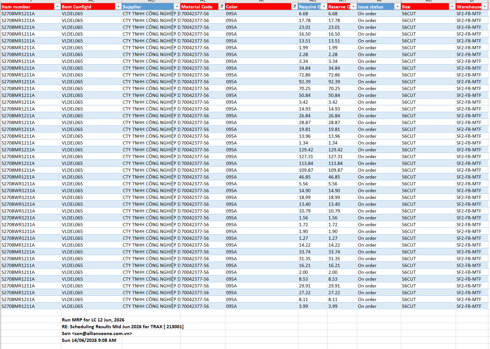Select Item number S2708WR1211A in the 5.56 row

click(30, 184)
